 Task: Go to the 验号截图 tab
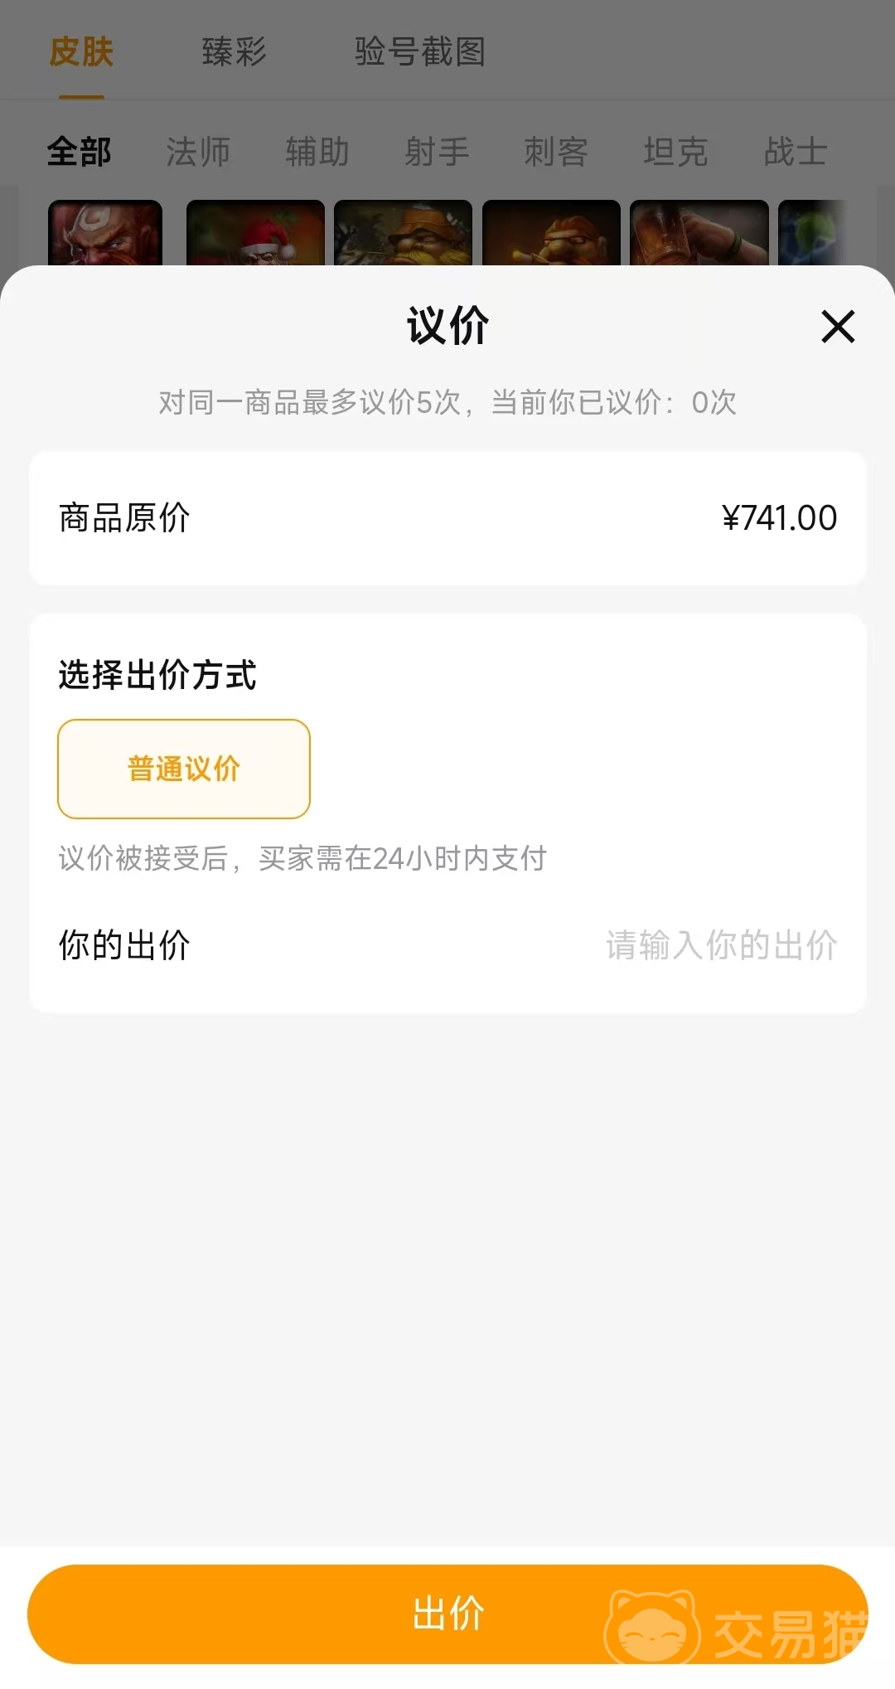click(x=419, y=52)
